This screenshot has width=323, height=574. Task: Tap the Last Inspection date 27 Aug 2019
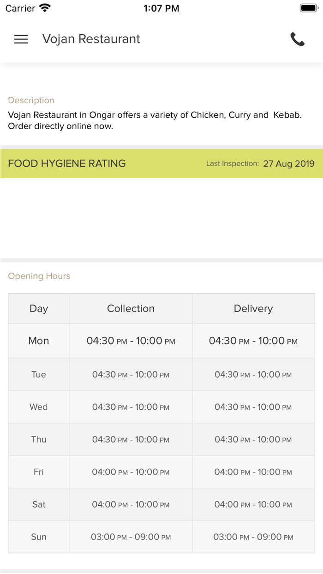coord(288,163)
